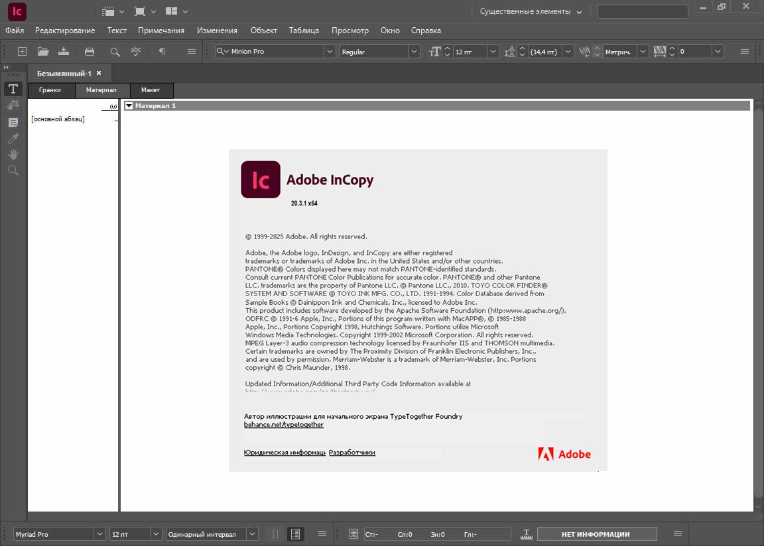This screenshot has height=546, width=764.
Task: Open the menu icon after Одинарный интервал
Action: click(x=322, y=534)
